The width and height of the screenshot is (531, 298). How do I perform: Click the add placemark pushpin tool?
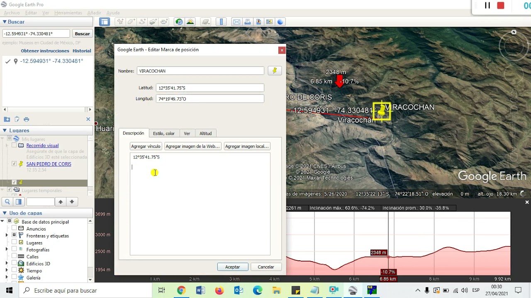(x=120, y=22)
